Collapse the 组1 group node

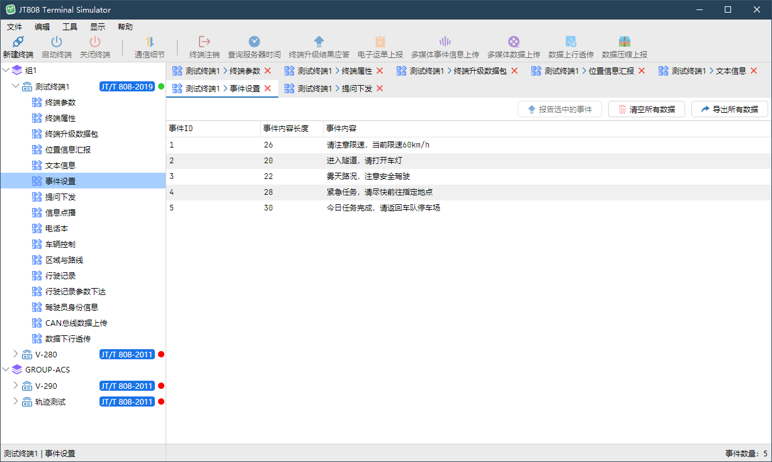[x=6, y=71]
